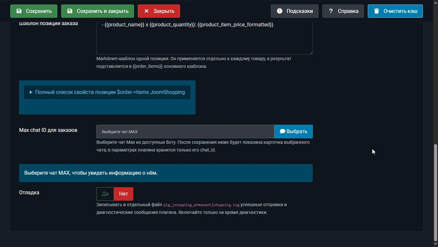
Task: Click the Очистить кэш button
Action: (395, 11)
